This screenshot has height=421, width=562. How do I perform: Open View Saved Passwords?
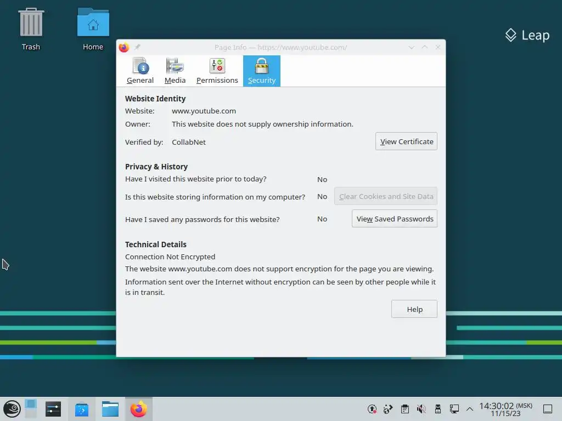[395, 219]
